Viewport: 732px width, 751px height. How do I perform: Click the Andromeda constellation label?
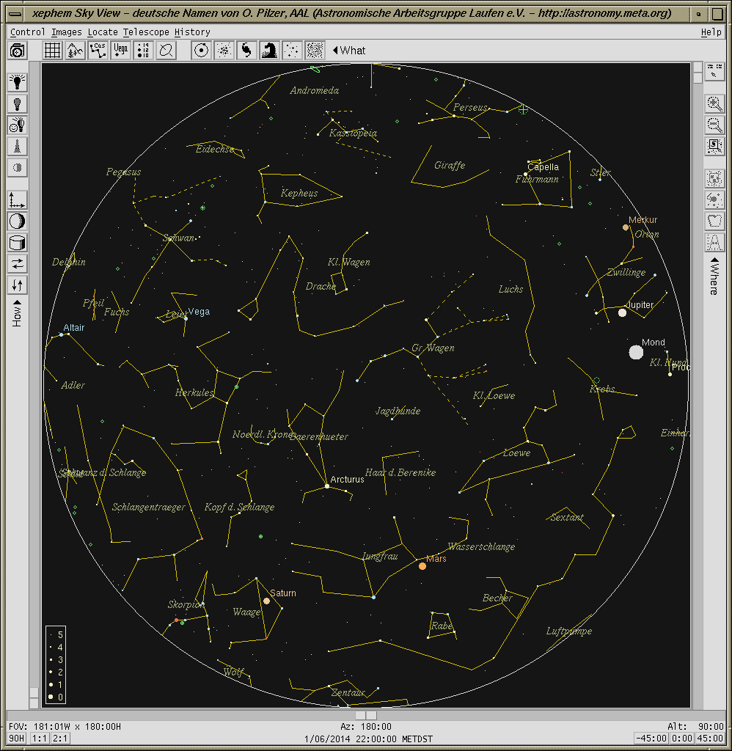coord(314,90)
